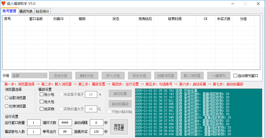Screen dimensions: 265x138
Task: Click the 福袋参与人数 input box
Action: (34, 132)
